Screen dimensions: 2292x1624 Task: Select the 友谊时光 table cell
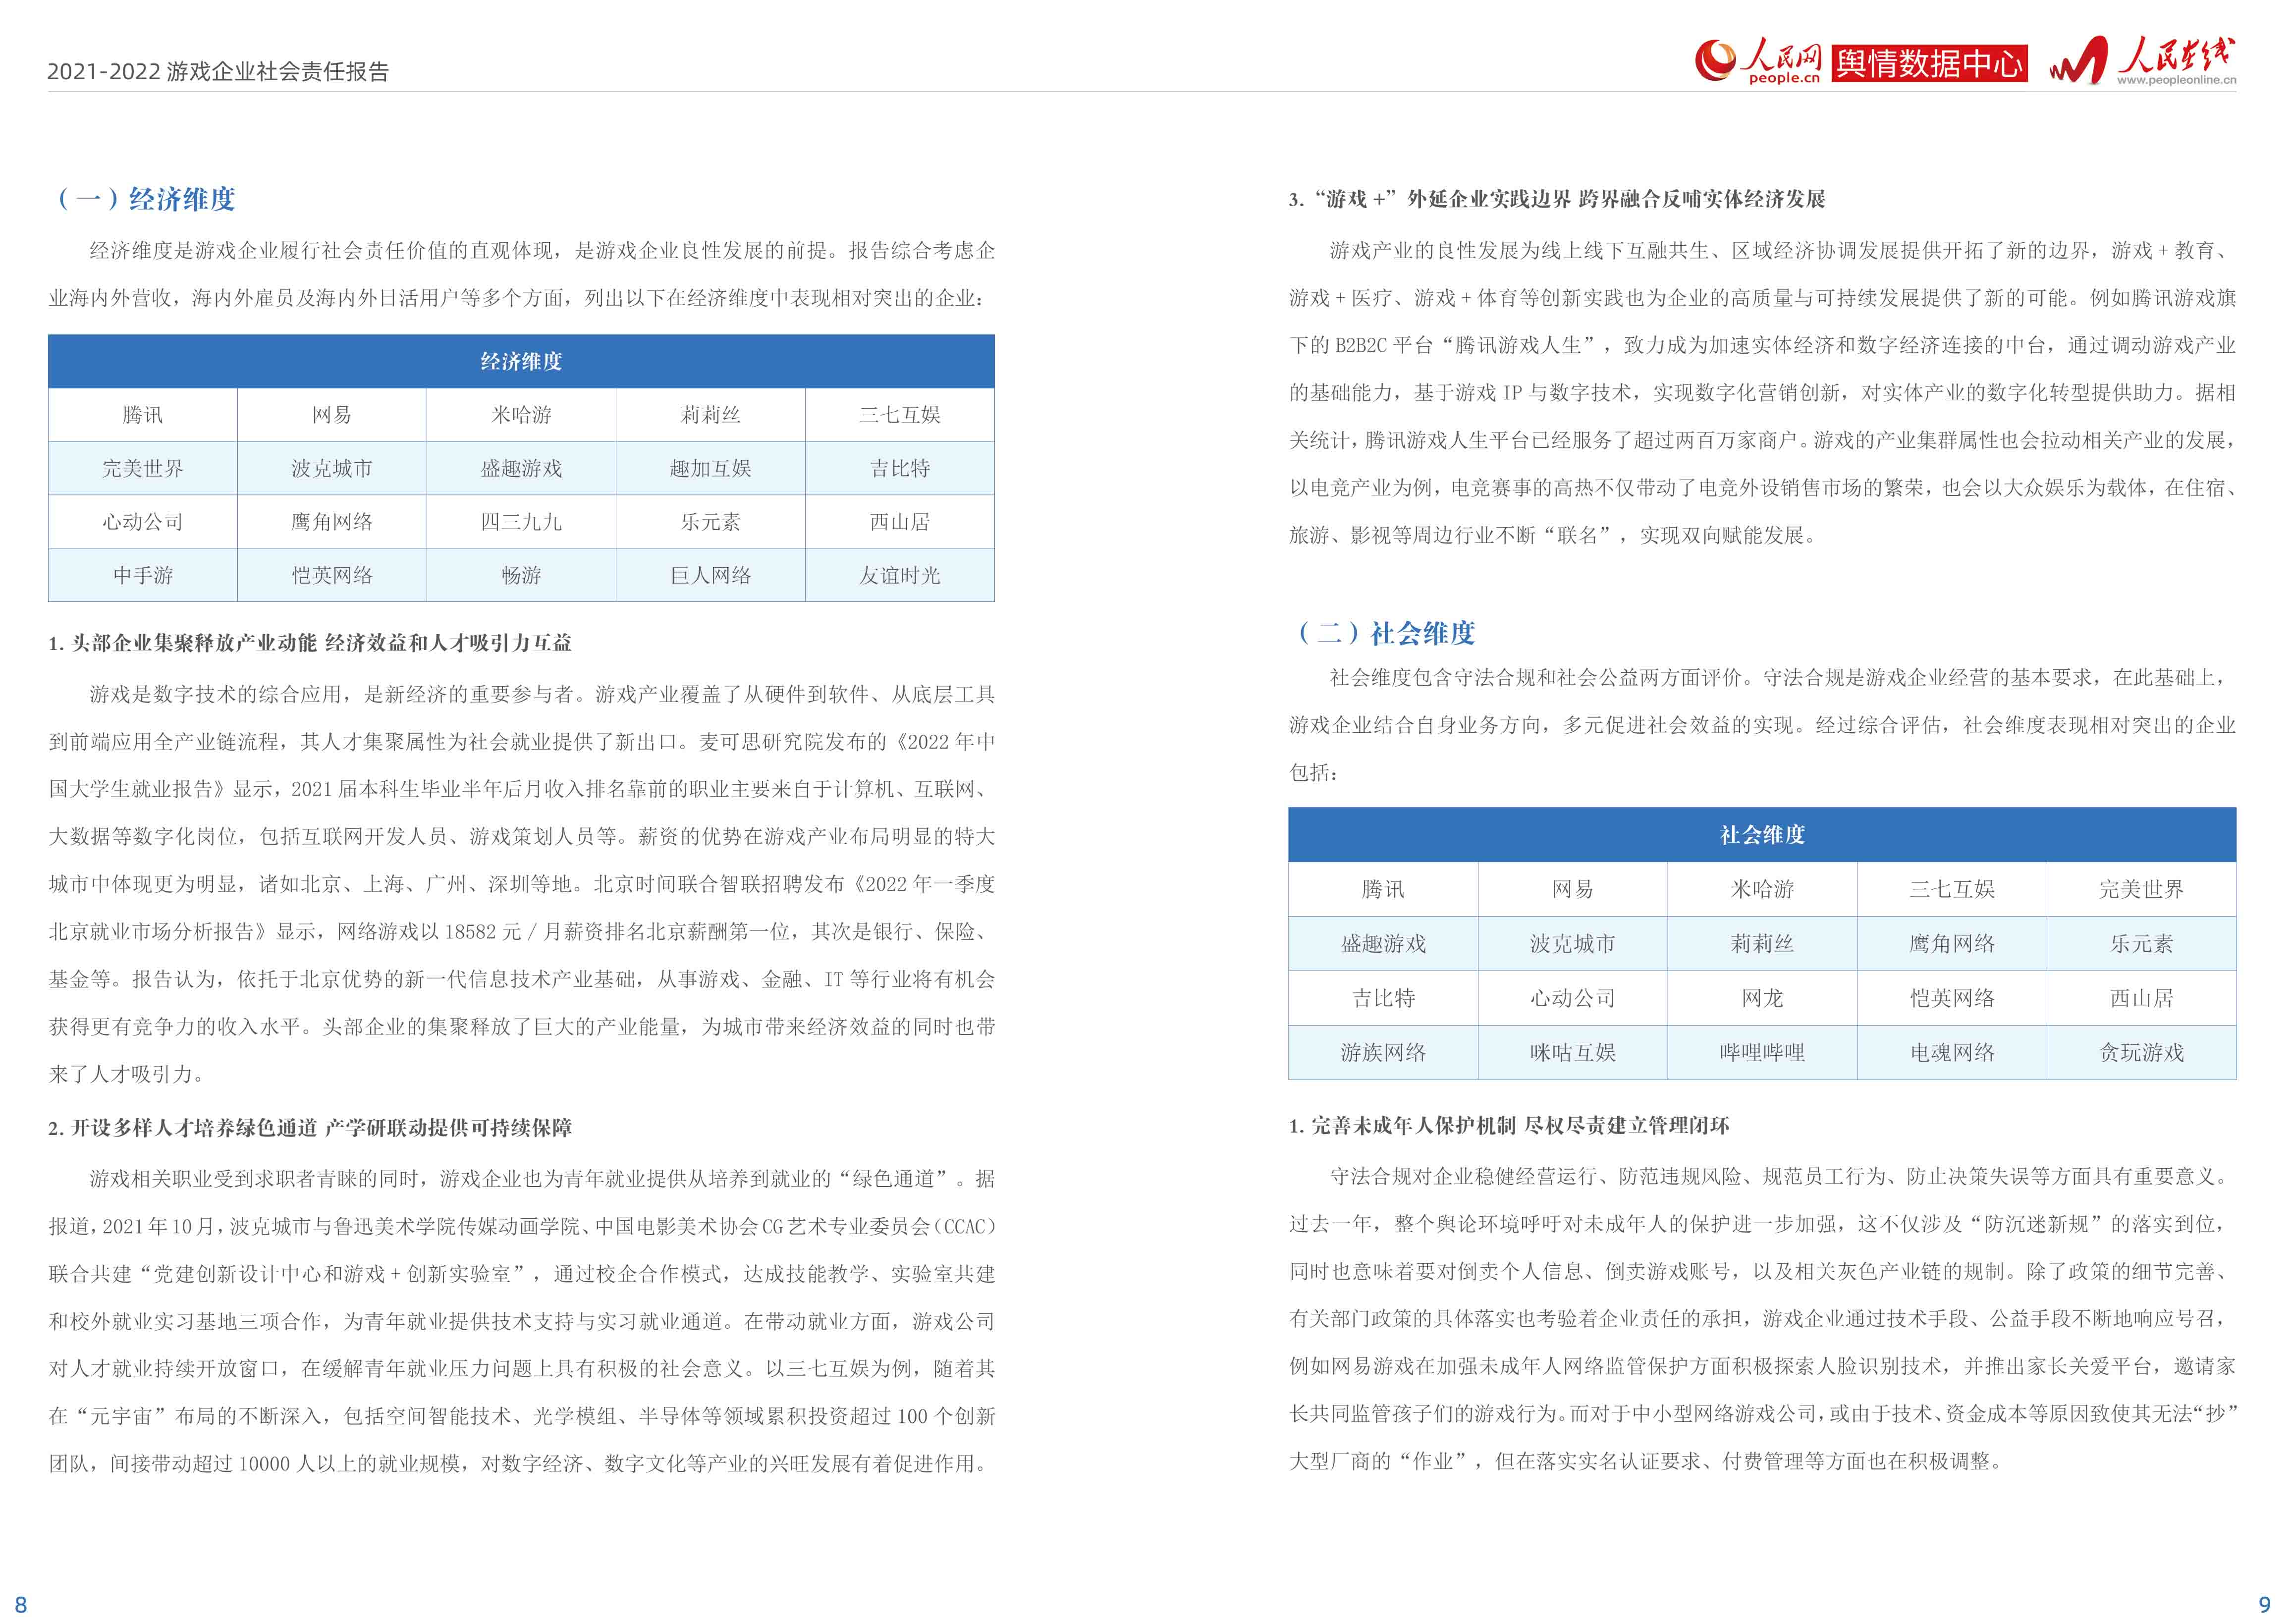click(x=900, y=575)
